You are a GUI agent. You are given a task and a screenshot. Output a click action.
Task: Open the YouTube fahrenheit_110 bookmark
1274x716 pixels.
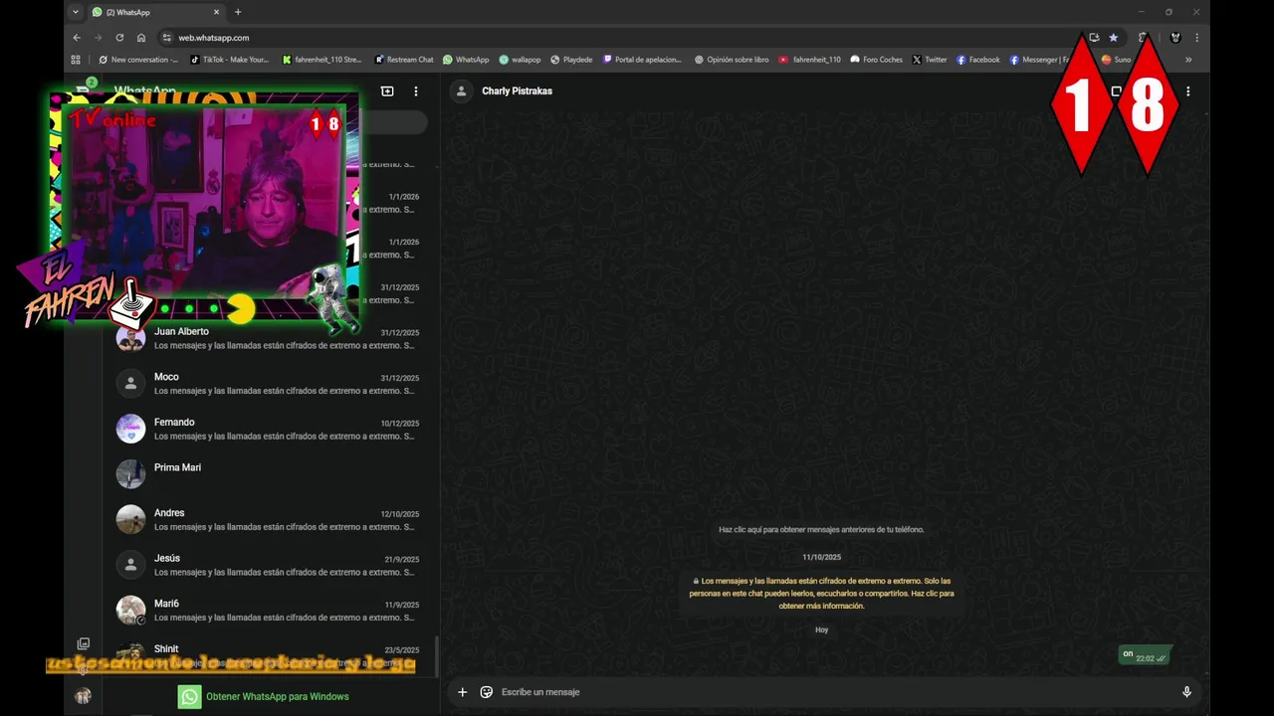(x=810, y=60)
